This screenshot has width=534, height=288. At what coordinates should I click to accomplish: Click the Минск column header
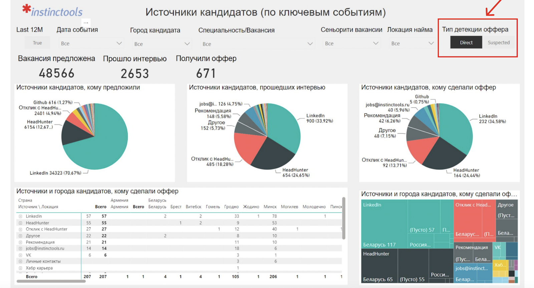[x=270, y=207]
